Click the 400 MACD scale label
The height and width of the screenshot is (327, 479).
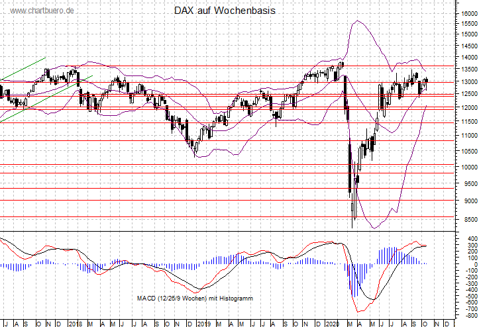[x=472, y=239]
